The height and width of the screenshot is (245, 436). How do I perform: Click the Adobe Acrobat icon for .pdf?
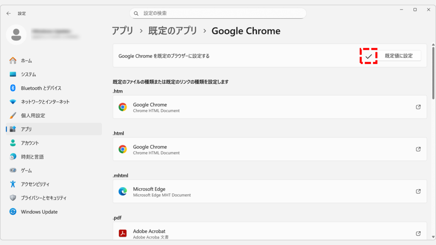pos(123,233)
